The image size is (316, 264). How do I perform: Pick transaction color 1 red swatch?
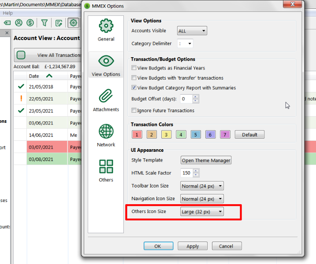coord(137,135)
